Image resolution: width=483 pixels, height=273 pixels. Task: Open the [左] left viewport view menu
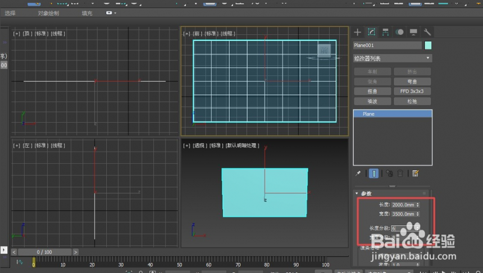27,145
